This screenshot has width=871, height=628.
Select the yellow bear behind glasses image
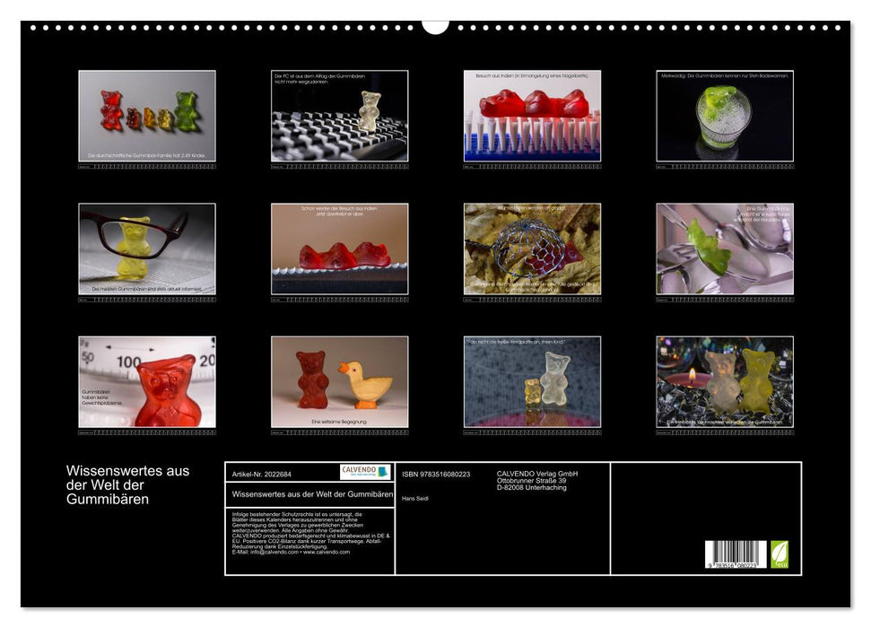(147, 249)
